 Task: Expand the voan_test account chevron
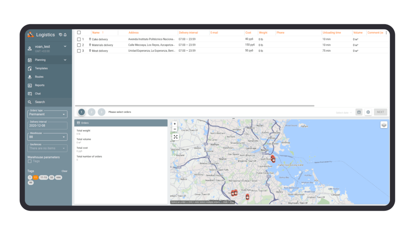tap(65, 47)
